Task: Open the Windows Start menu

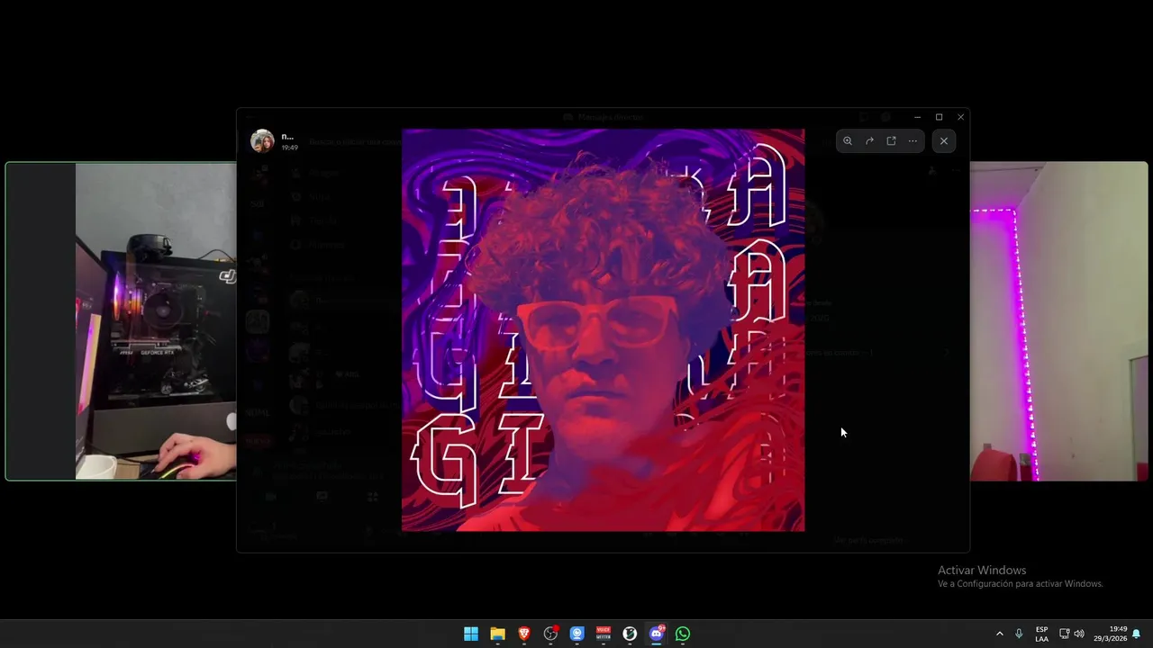Action: coord(471,634)
